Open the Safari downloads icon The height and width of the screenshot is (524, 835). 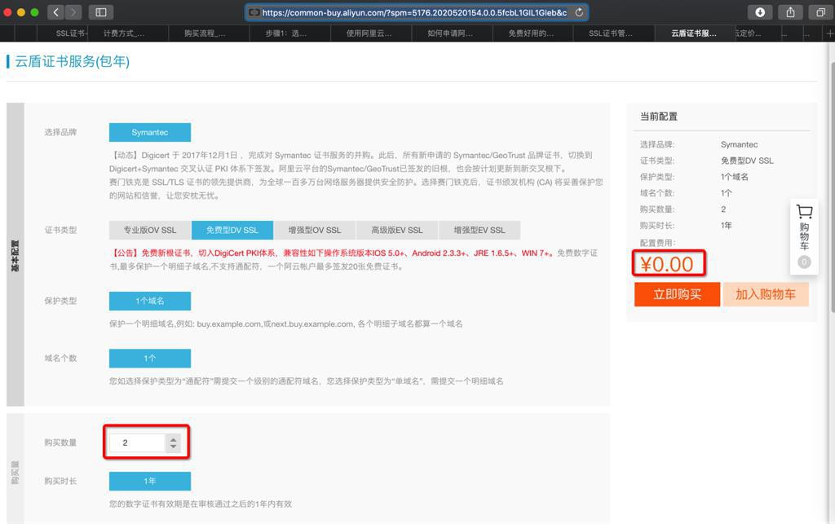pyautogui.click(x=760, y=12)
